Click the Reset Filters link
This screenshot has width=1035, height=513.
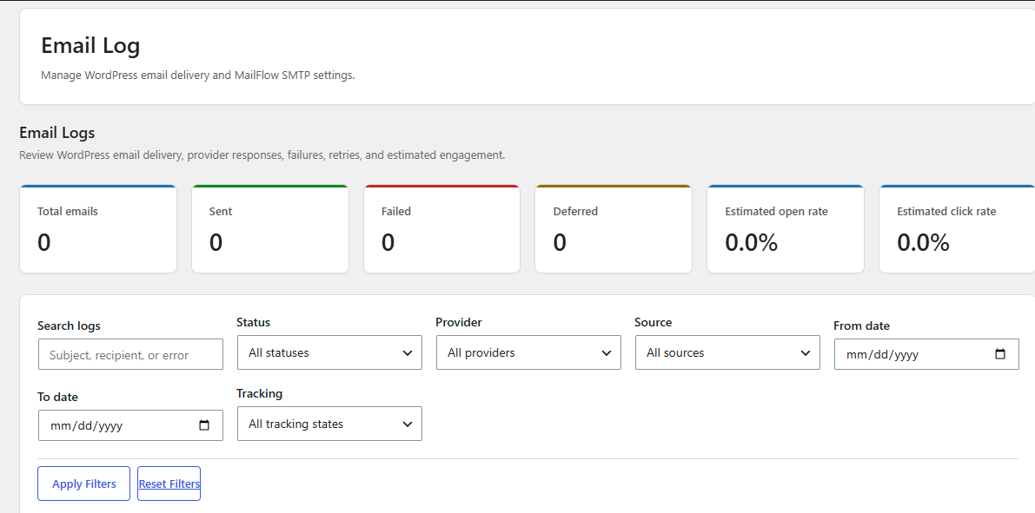click(x=169, y=484)
